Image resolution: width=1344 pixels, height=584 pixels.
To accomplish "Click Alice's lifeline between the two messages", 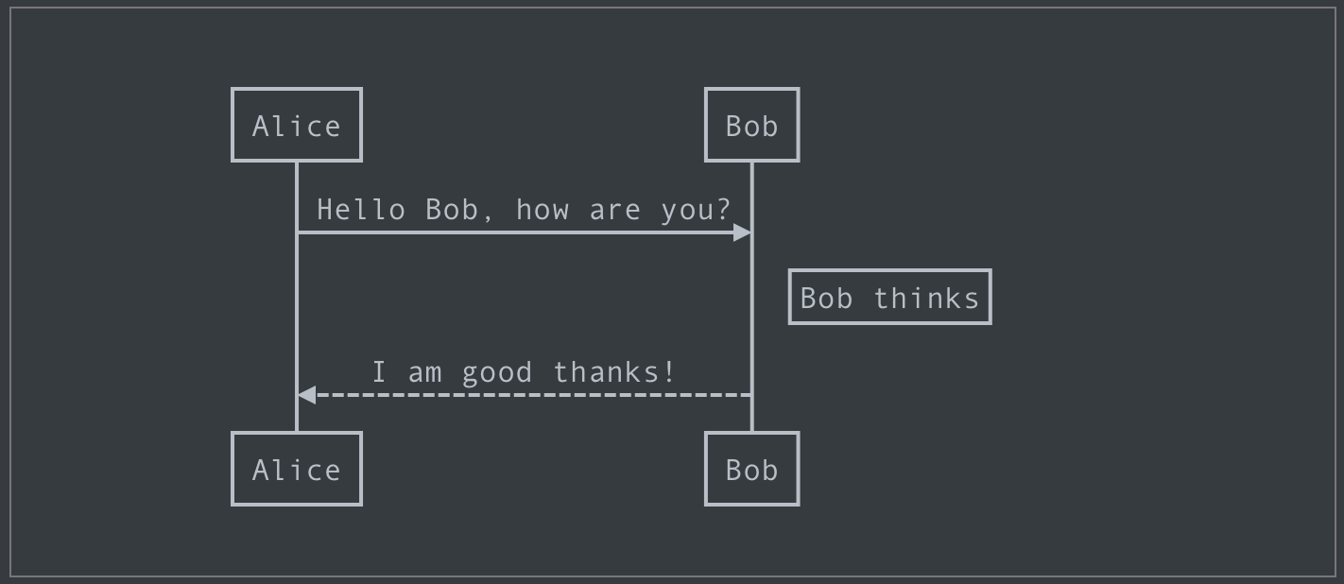I will pos(297,314).
